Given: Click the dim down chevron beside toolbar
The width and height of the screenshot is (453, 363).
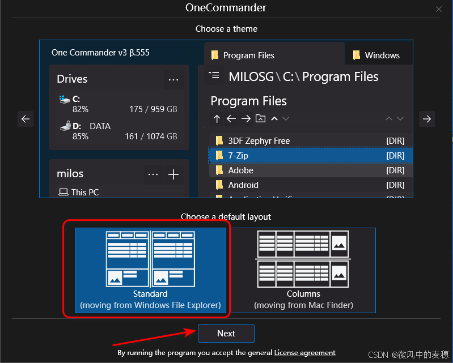Looking at the screenshot, I should [286, 118].
